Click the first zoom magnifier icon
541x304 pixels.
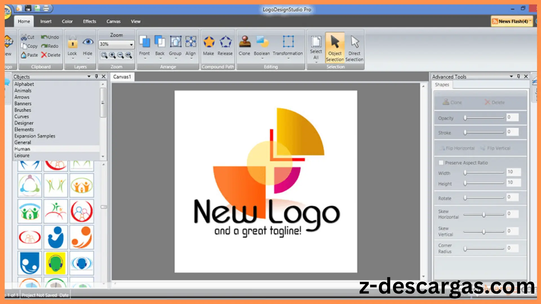click(x=104, y=55)
